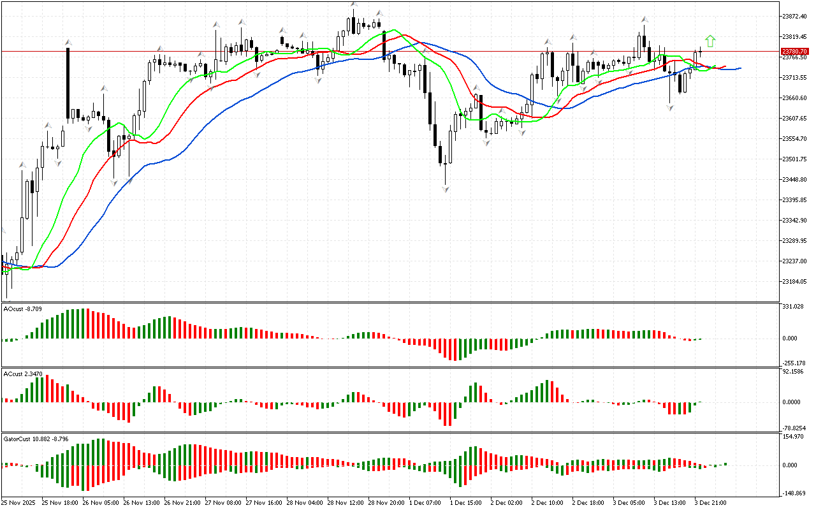Screen dimensions: 816x510
Task: Click the 154.970 value on the GatorCust scale
Action: click(x=793, y=437)
